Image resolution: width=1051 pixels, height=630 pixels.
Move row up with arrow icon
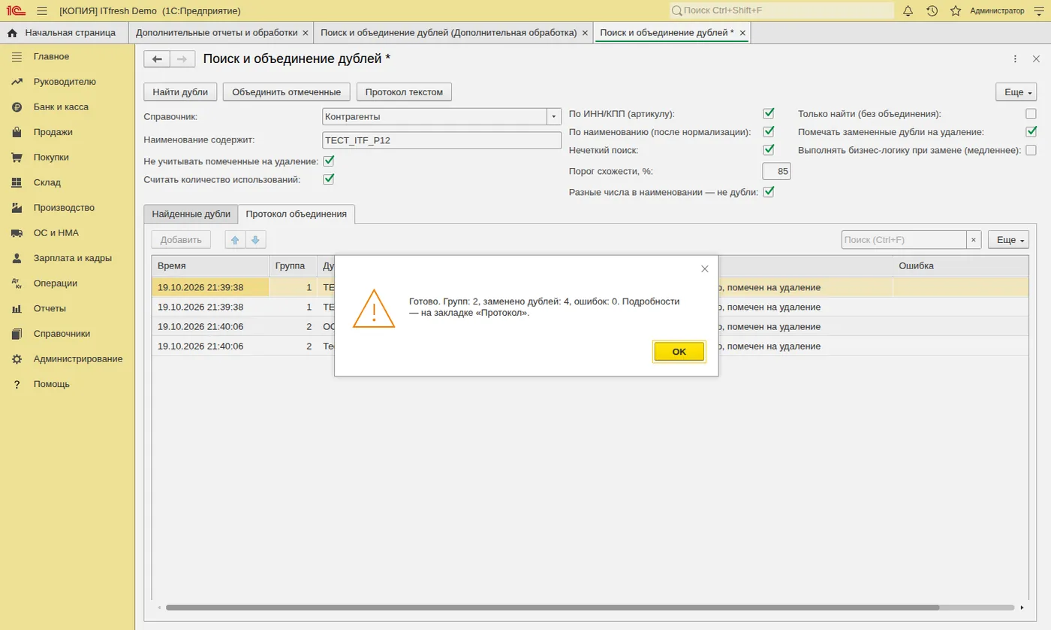[235, 240]
